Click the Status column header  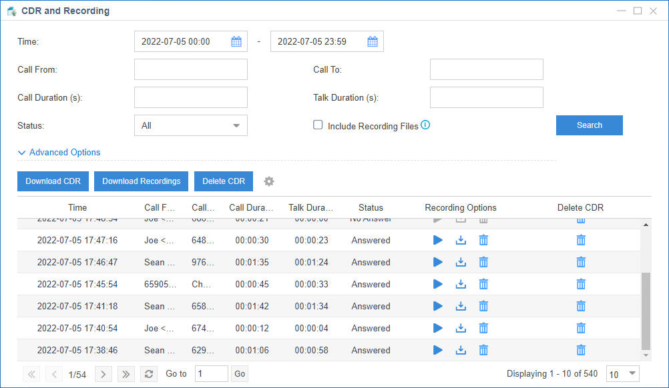[371, 207]
